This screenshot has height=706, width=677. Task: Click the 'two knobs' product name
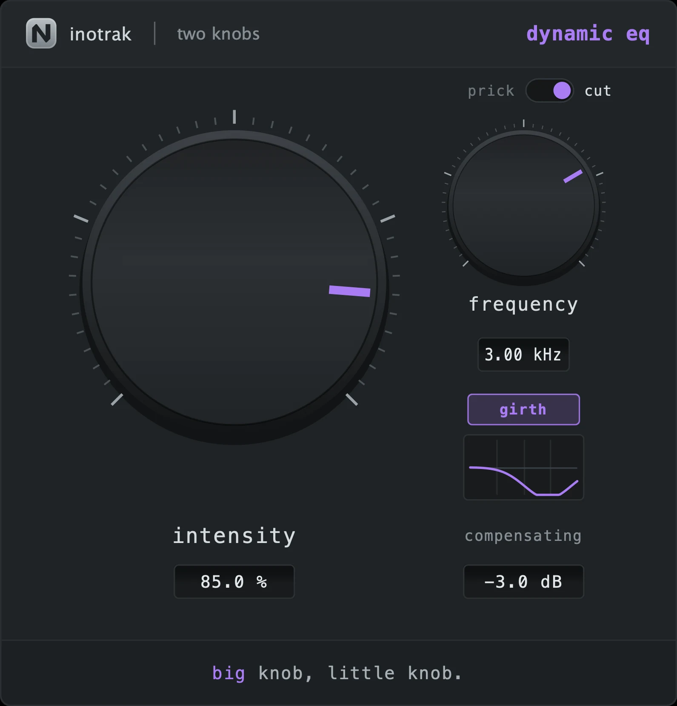pos(218,34)
